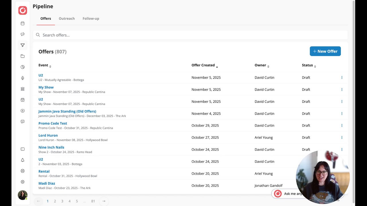The height and width of the screenshot is (206, 367).
Task: Open the calendar icon in sidebar
Action: pos(23,23)
